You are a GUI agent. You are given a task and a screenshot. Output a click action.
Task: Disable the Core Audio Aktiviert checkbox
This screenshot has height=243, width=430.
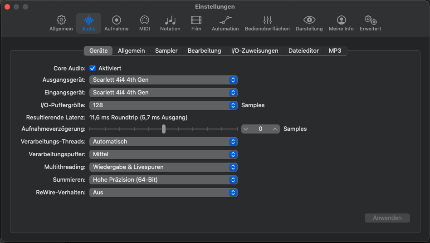(93, 68)
